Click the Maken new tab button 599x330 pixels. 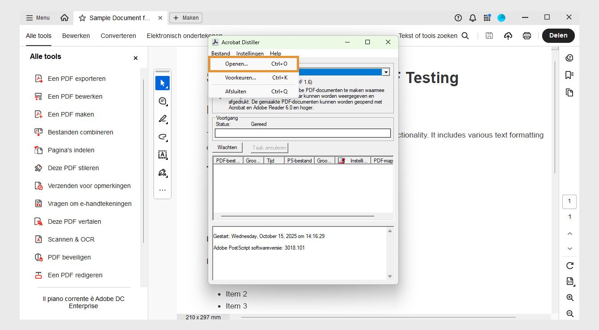tap(186, 18)
